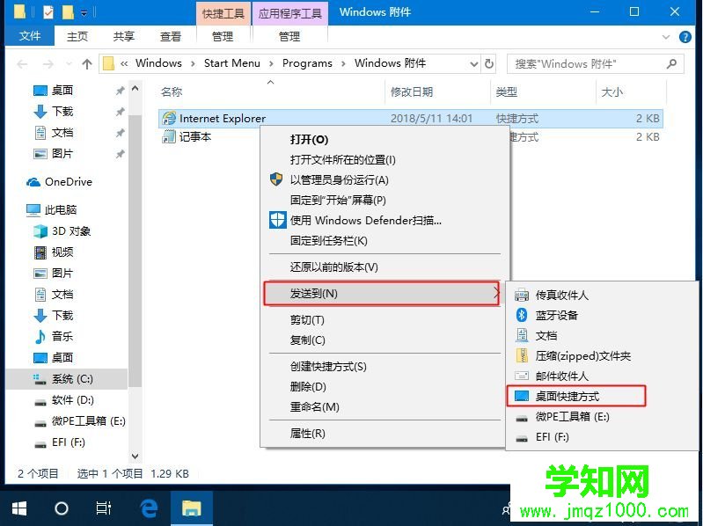Open the quick access toolbar customize dropdown
Viewport: 703px width, 526px height.
(84, 13)
